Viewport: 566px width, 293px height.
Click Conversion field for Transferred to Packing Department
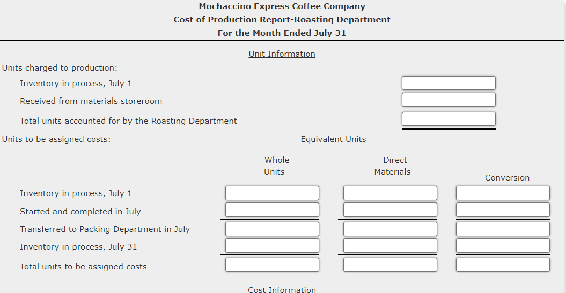[503, 229]
